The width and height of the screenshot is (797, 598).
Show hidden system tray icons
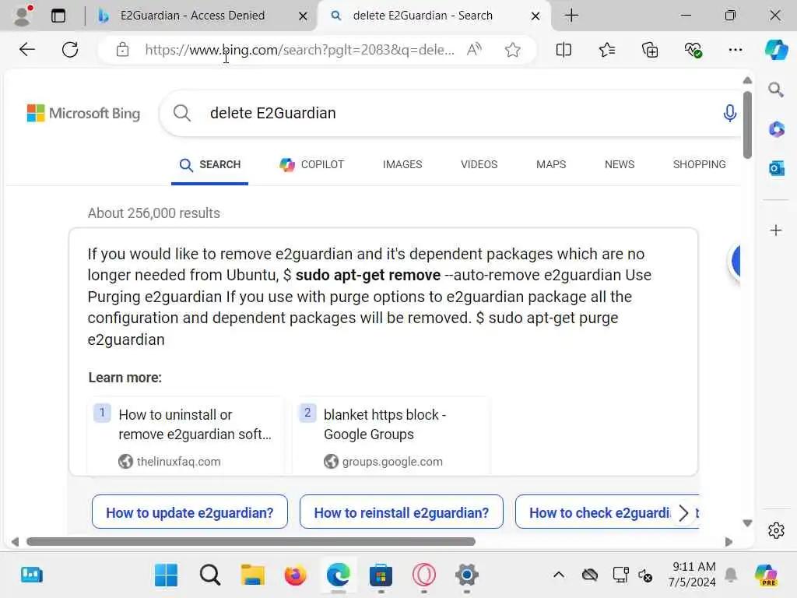pyautogui.click(x=559, y=575)
